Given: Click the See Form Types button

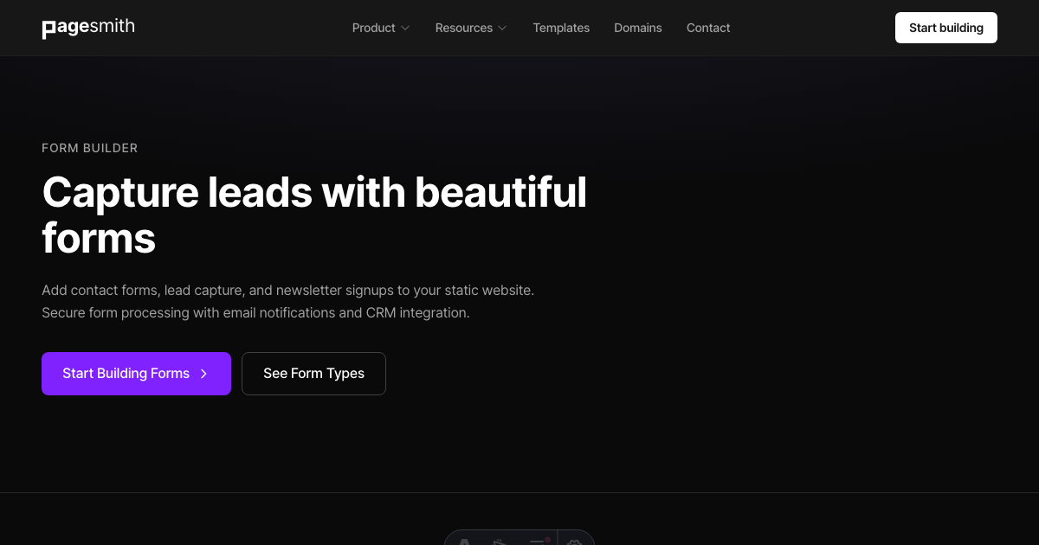Looking at the screenshot, I should click(x=313, y=374).
